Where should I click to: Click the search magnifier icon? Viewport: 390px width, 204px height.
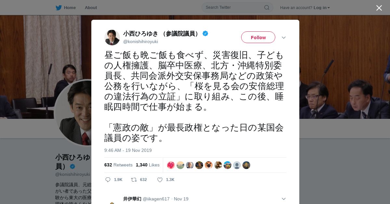click(266, 7)
